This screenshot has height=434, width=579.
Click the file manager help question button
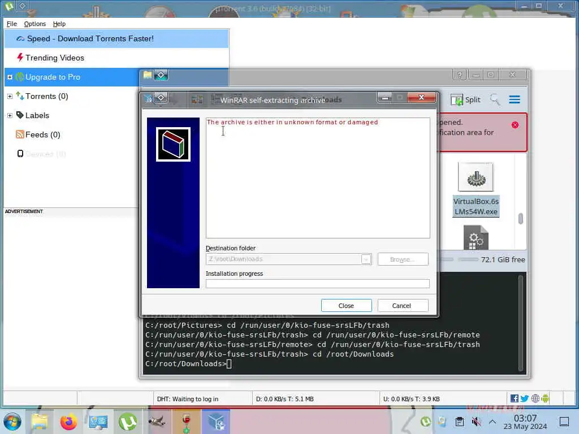[459, 75]
